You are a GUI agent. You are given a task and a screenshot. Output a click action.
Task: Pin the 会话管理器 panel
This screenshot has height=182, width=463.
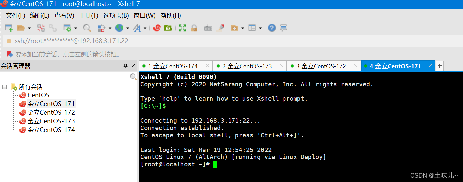(x=126, y=66)
